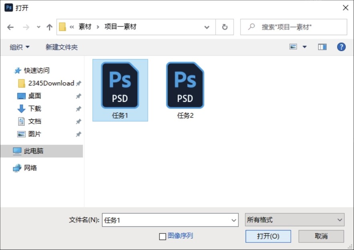Click the 取消 button
The height and width of the screenshot is (250, 354).
pos(321,236)
